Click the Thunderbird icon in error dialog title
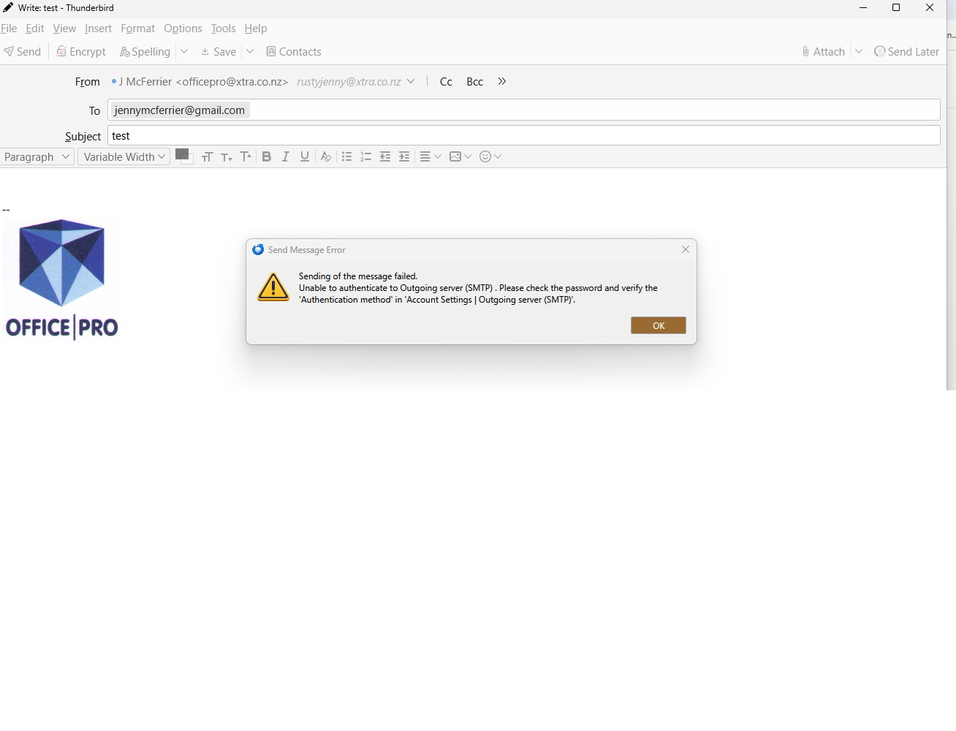 [x=258, y=249]
